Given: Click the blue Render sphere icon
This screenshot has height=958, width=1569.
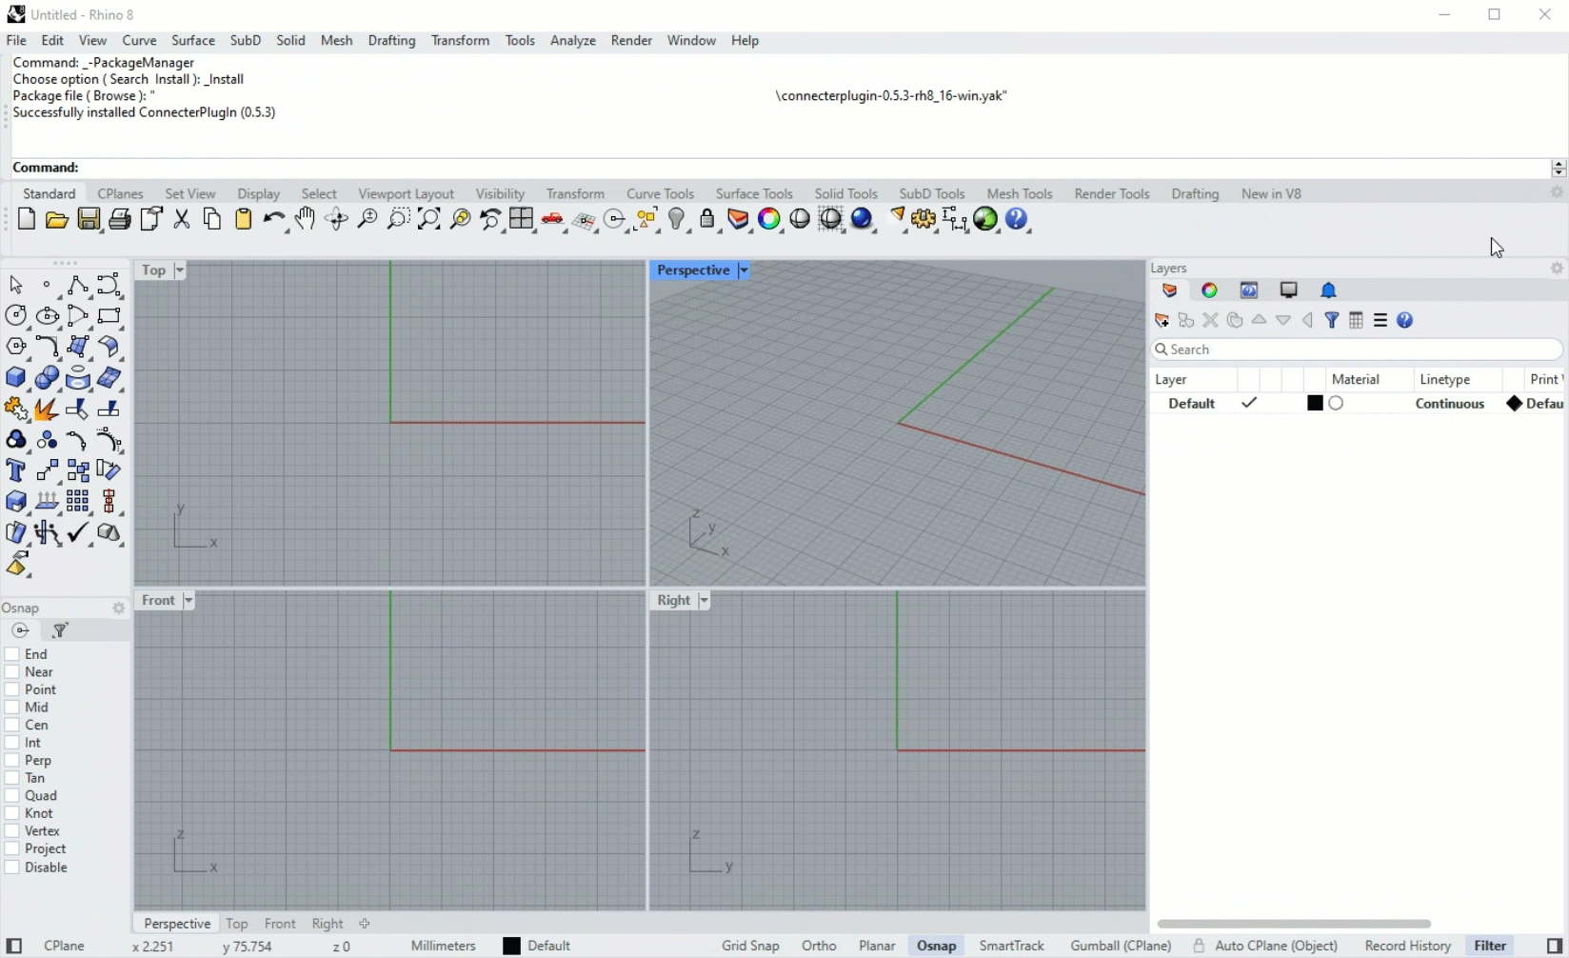Looking at the screenshot, I should point(863,219).
